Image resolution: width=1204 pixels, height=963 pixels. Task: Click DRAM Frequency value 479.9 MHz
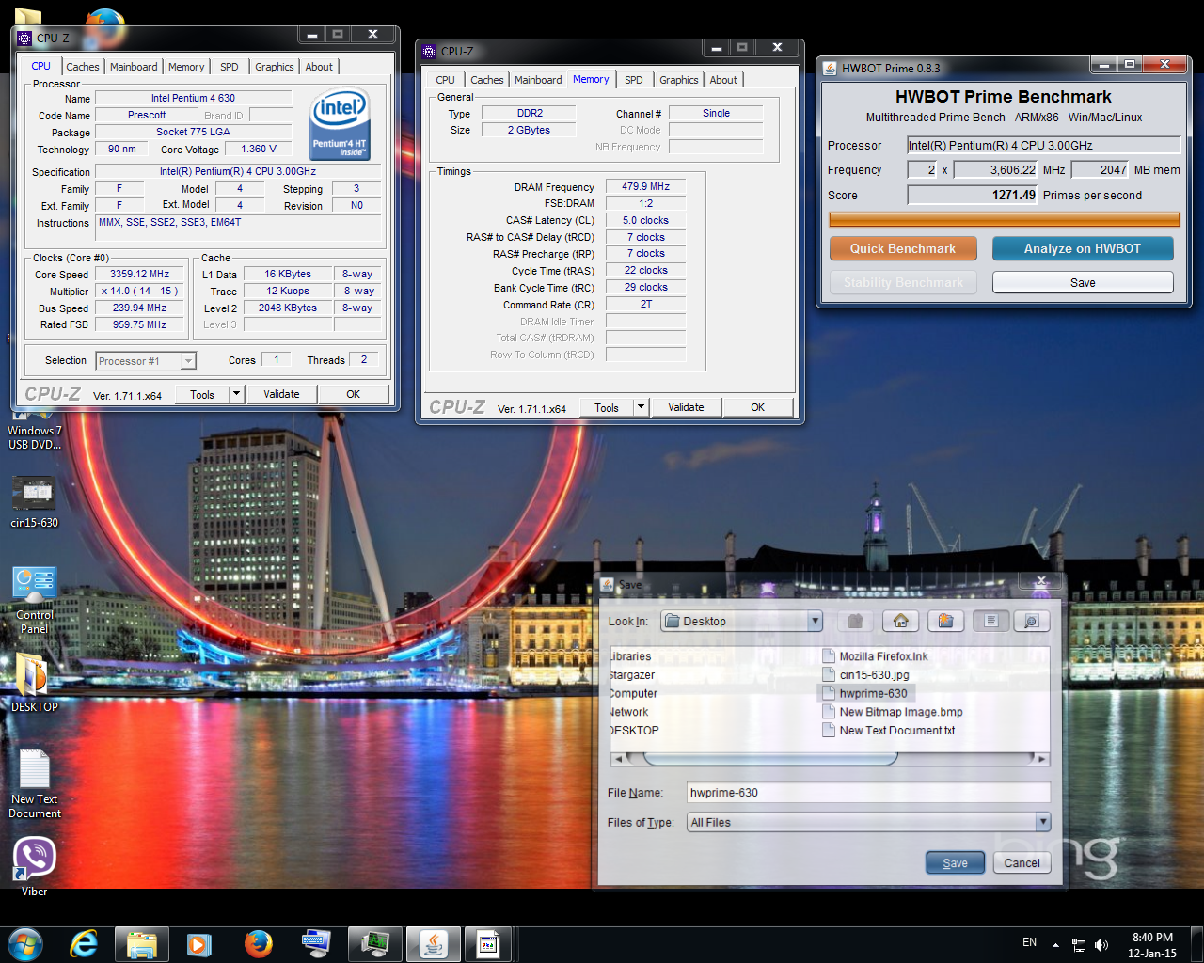click(646, 186)
